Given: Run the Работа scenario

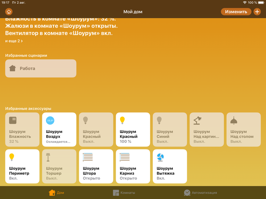Looking at the screenshot, I should (41, 68).
